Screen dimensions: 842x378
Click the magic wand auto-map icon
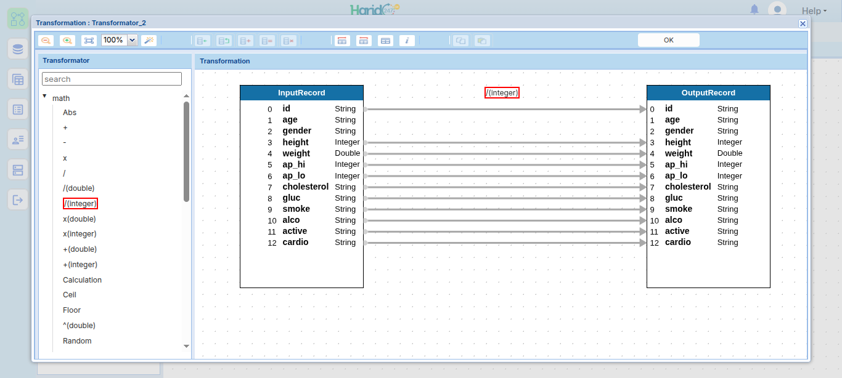tap(149, 41)
